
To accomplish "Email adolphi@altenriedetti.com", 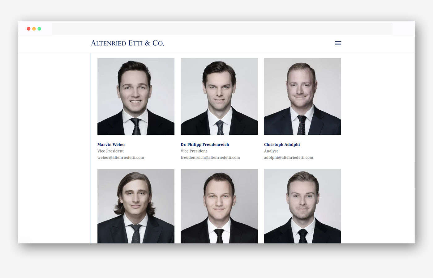I will pyautogui.click(x=289, y=158).
